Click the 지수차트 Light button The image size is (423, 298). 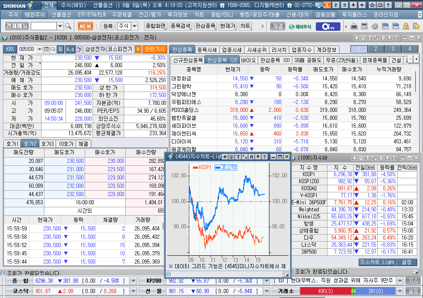[377, 262]
